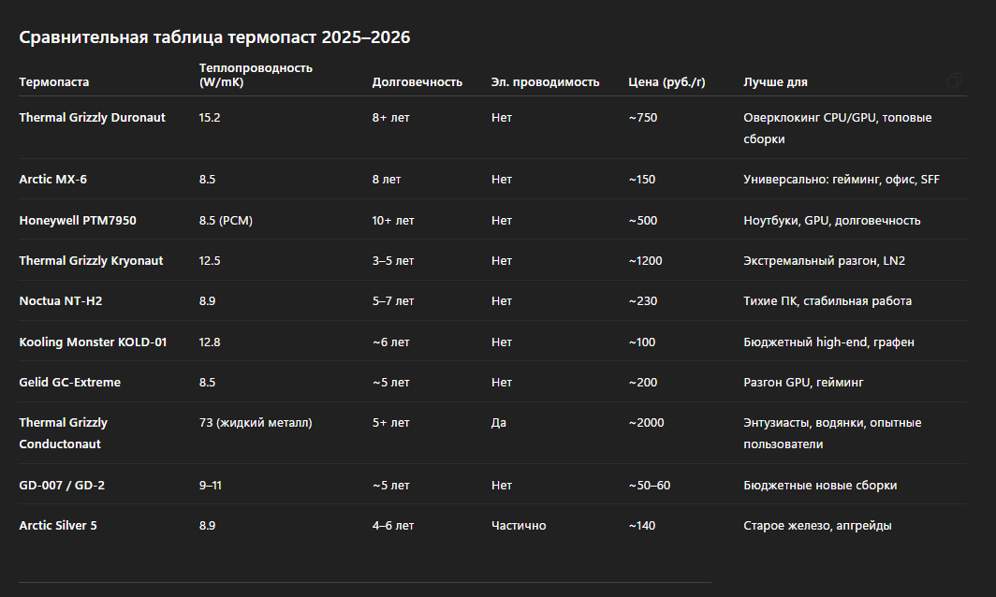Viewport: 996px width, 597px height.
Task: Click "Старое железо, апгрейды" description
Action: pos(817,525)
